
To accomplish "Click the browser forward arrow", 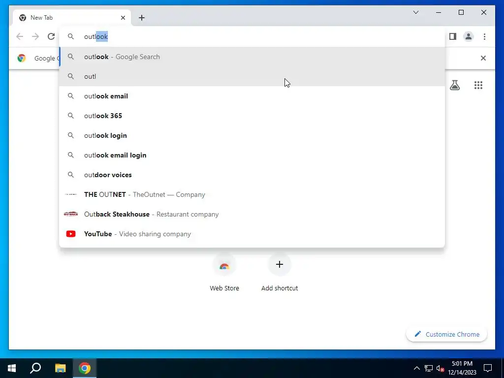I will click(x=35, y=36).
